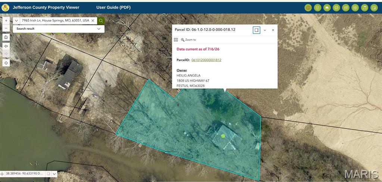Click the popup's feature list grid icon
Screen dimensions: 382x182
[x=176, y=39]
